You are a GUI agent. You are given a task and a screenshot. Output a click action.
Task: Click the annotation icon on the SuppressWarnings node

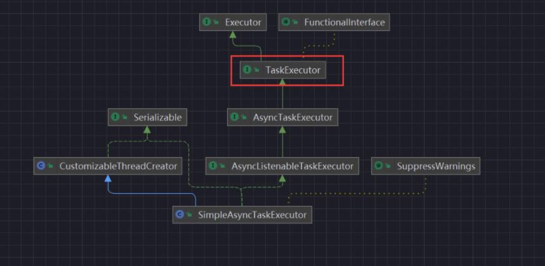click(x=379, y=167)
